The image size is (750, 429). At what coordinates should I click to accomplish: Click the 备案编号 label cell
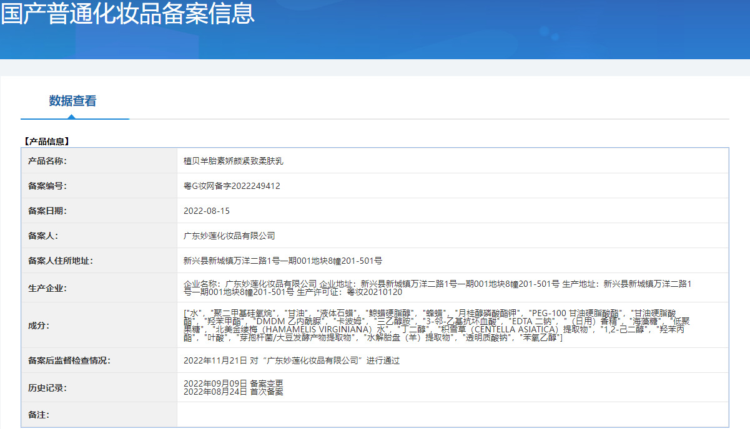click(x=99, y=186)
